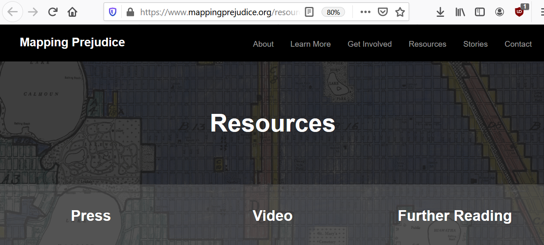Open the Stories menu item
Image resolution: width=544 pixels, height=245 pixels.
point(475,44)
